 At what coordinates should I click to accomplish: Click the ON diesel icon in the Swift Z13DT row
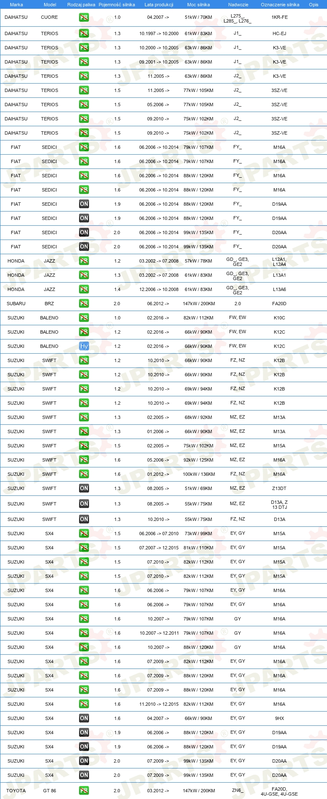tap(84, 488)
